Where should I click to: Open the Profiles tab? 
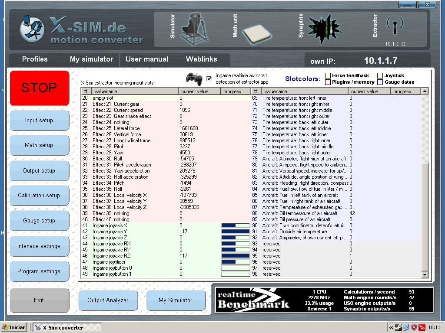tap(35, 59)
